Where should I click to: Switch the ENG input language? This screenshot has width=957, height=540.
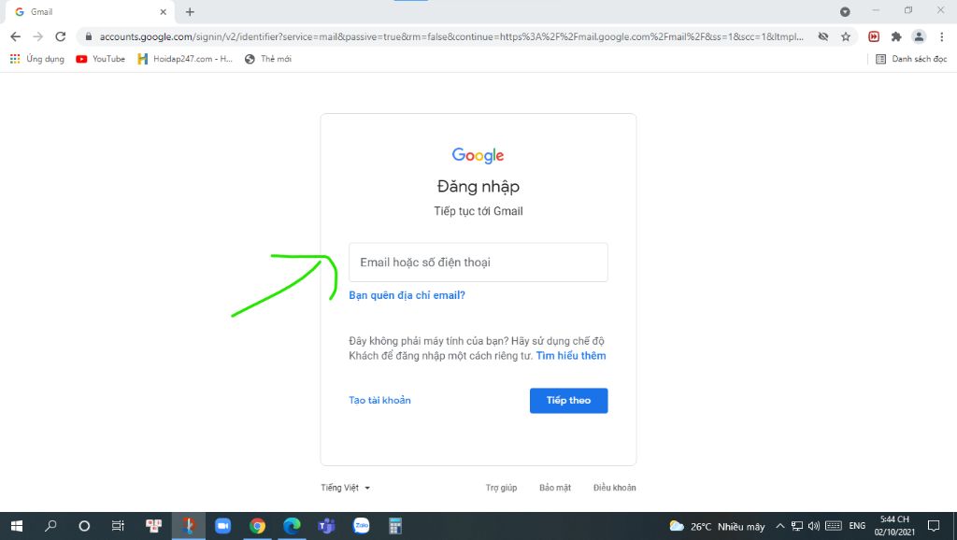[x=857, y=526]
